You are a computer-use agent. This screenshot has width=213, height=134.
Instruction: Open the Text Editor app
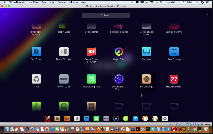pyautogui.click(x=36, y=52)
